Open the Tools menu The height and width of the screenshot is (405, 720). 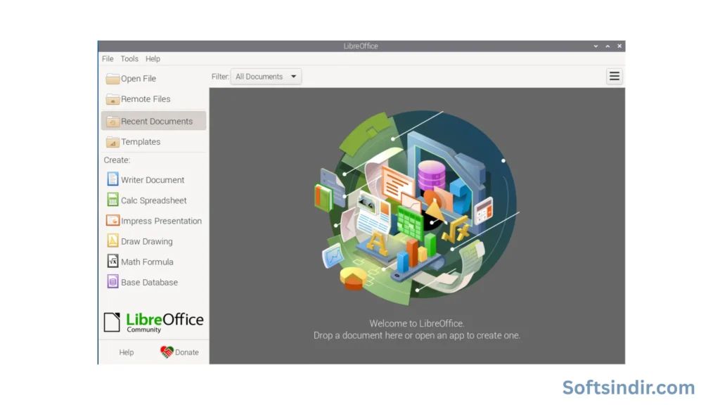(129, 58)
